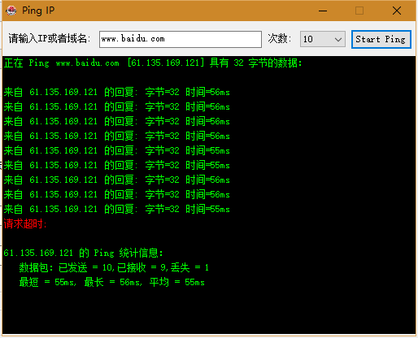Maximize the Ping IP window
Screen dimensions: 418x338
click(359, 11)
